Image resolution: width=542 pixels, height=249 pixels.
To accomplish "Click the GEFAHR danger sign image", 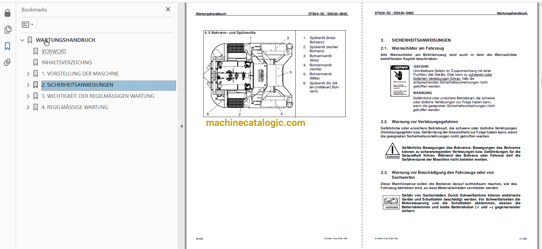I will pyautogui.click(x=400, y=81).
